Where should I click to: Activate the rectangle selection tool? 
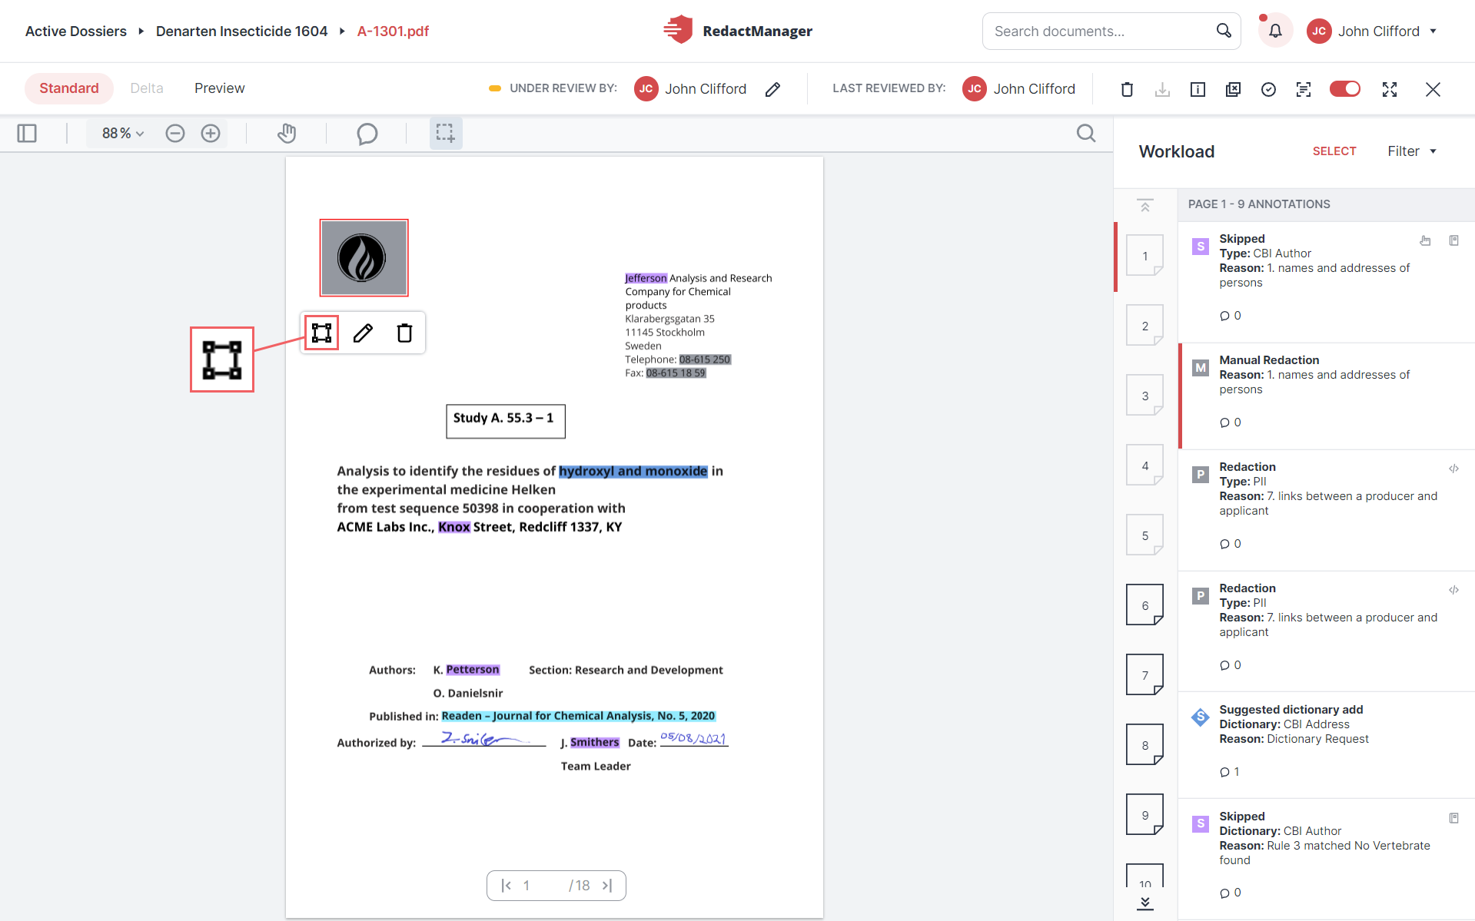pos(446,134)
